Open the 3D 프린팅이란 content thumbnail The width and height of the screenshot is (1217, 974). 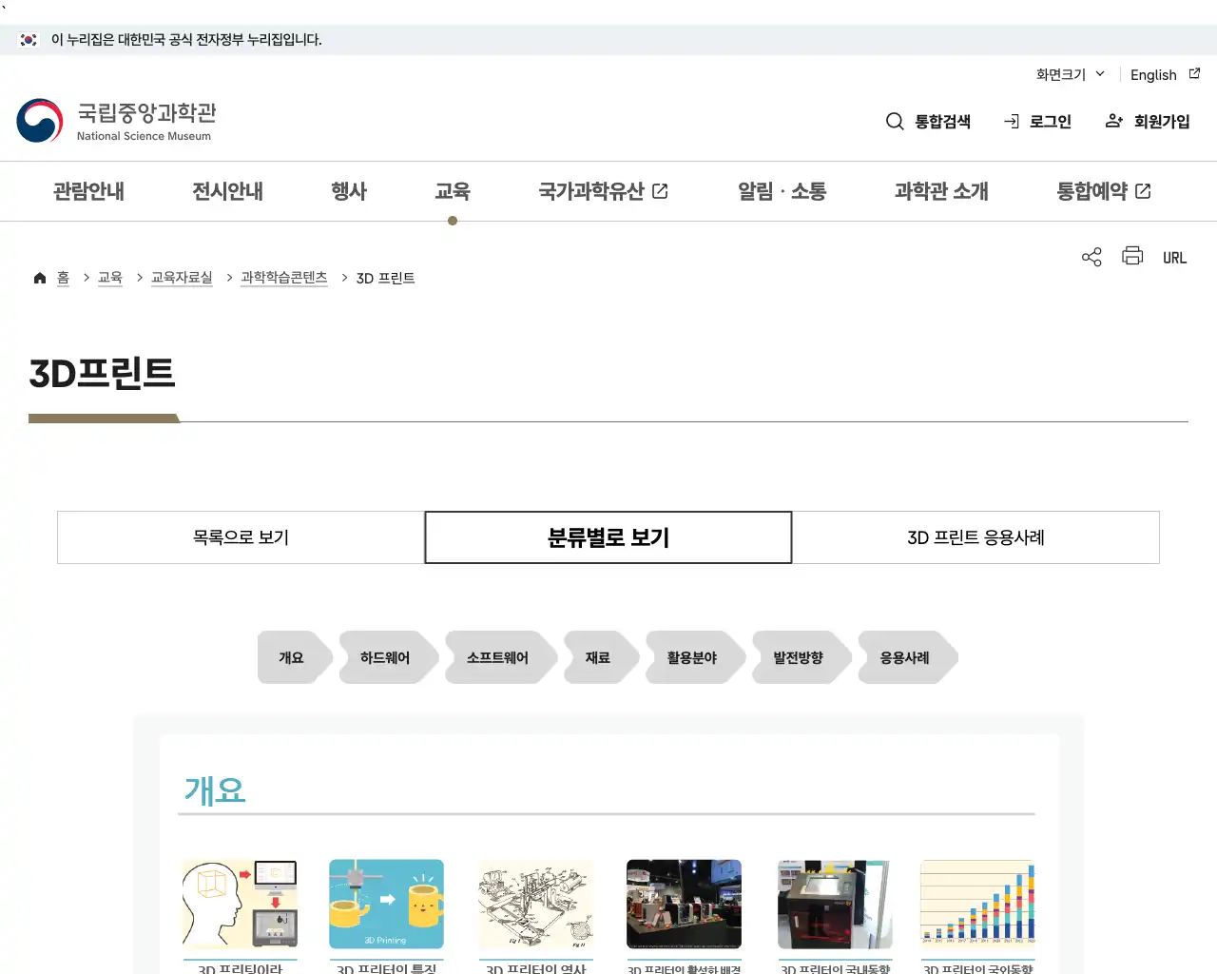240,904
